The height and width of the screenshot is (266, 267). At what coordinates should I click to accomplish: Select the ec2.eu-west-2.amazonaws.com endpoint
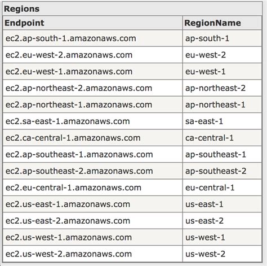pyautogui.click(x=69, y=55)
